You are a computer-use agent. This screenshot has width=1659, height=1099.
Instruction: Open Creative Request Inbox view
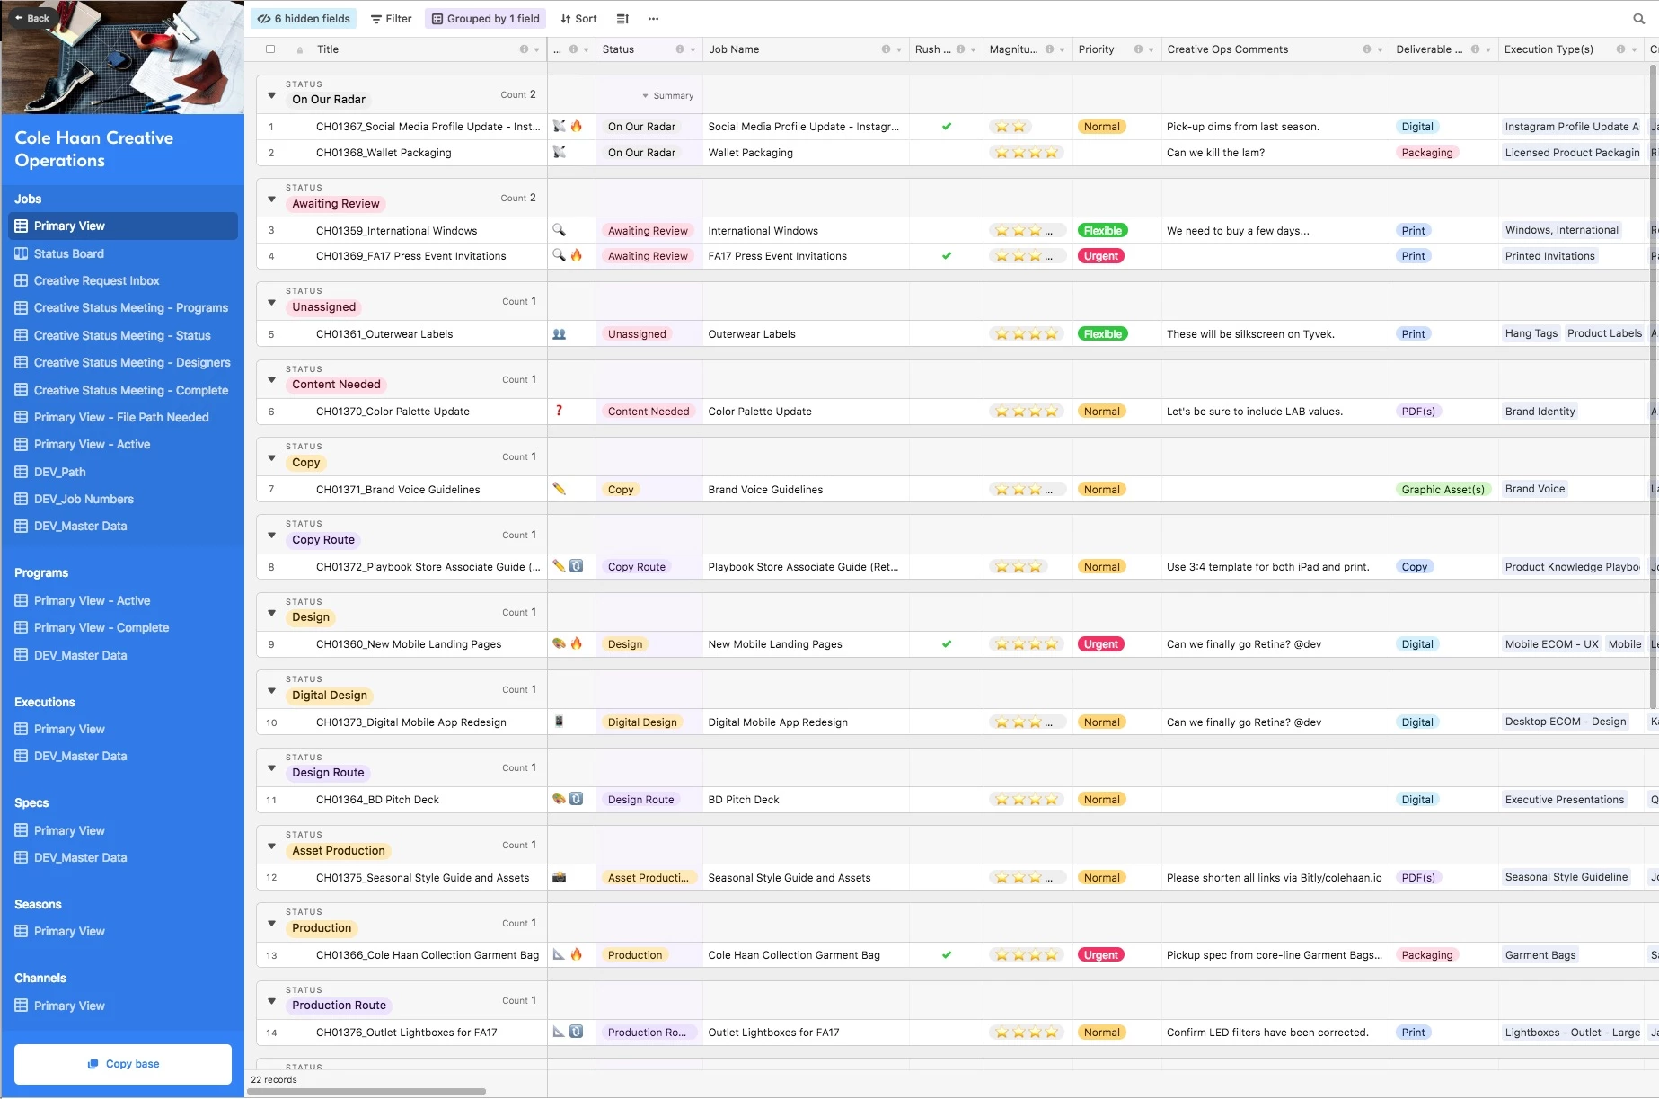[x=96, y=280]
